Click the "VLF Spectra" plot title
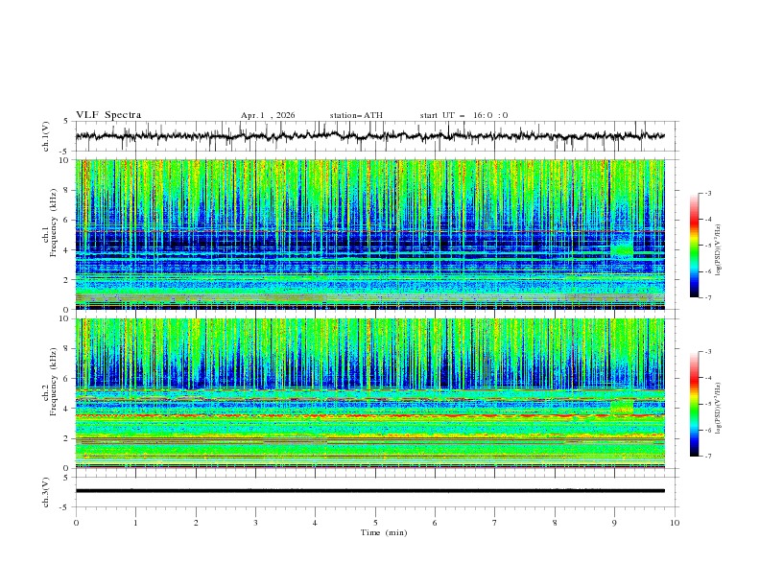 point(108,115)
